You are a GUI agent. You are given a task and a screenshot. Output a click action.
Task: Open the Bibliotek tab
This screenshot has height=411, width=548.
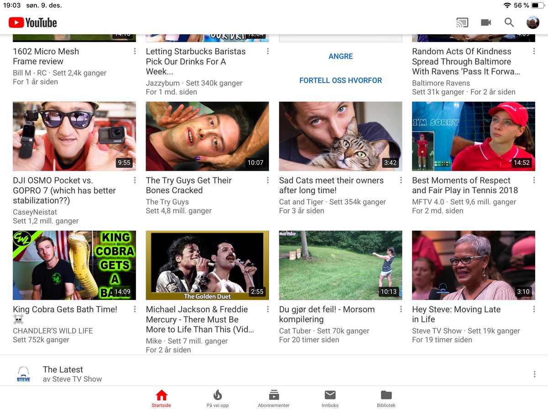click(386, 398)
